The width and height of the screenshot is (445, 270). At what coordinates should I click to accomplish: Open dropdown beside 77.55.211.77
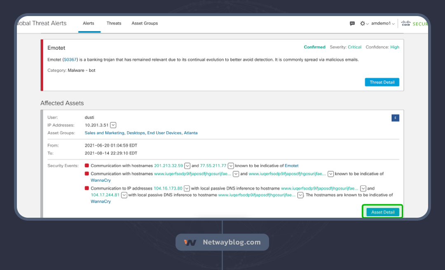pos(231,166)
